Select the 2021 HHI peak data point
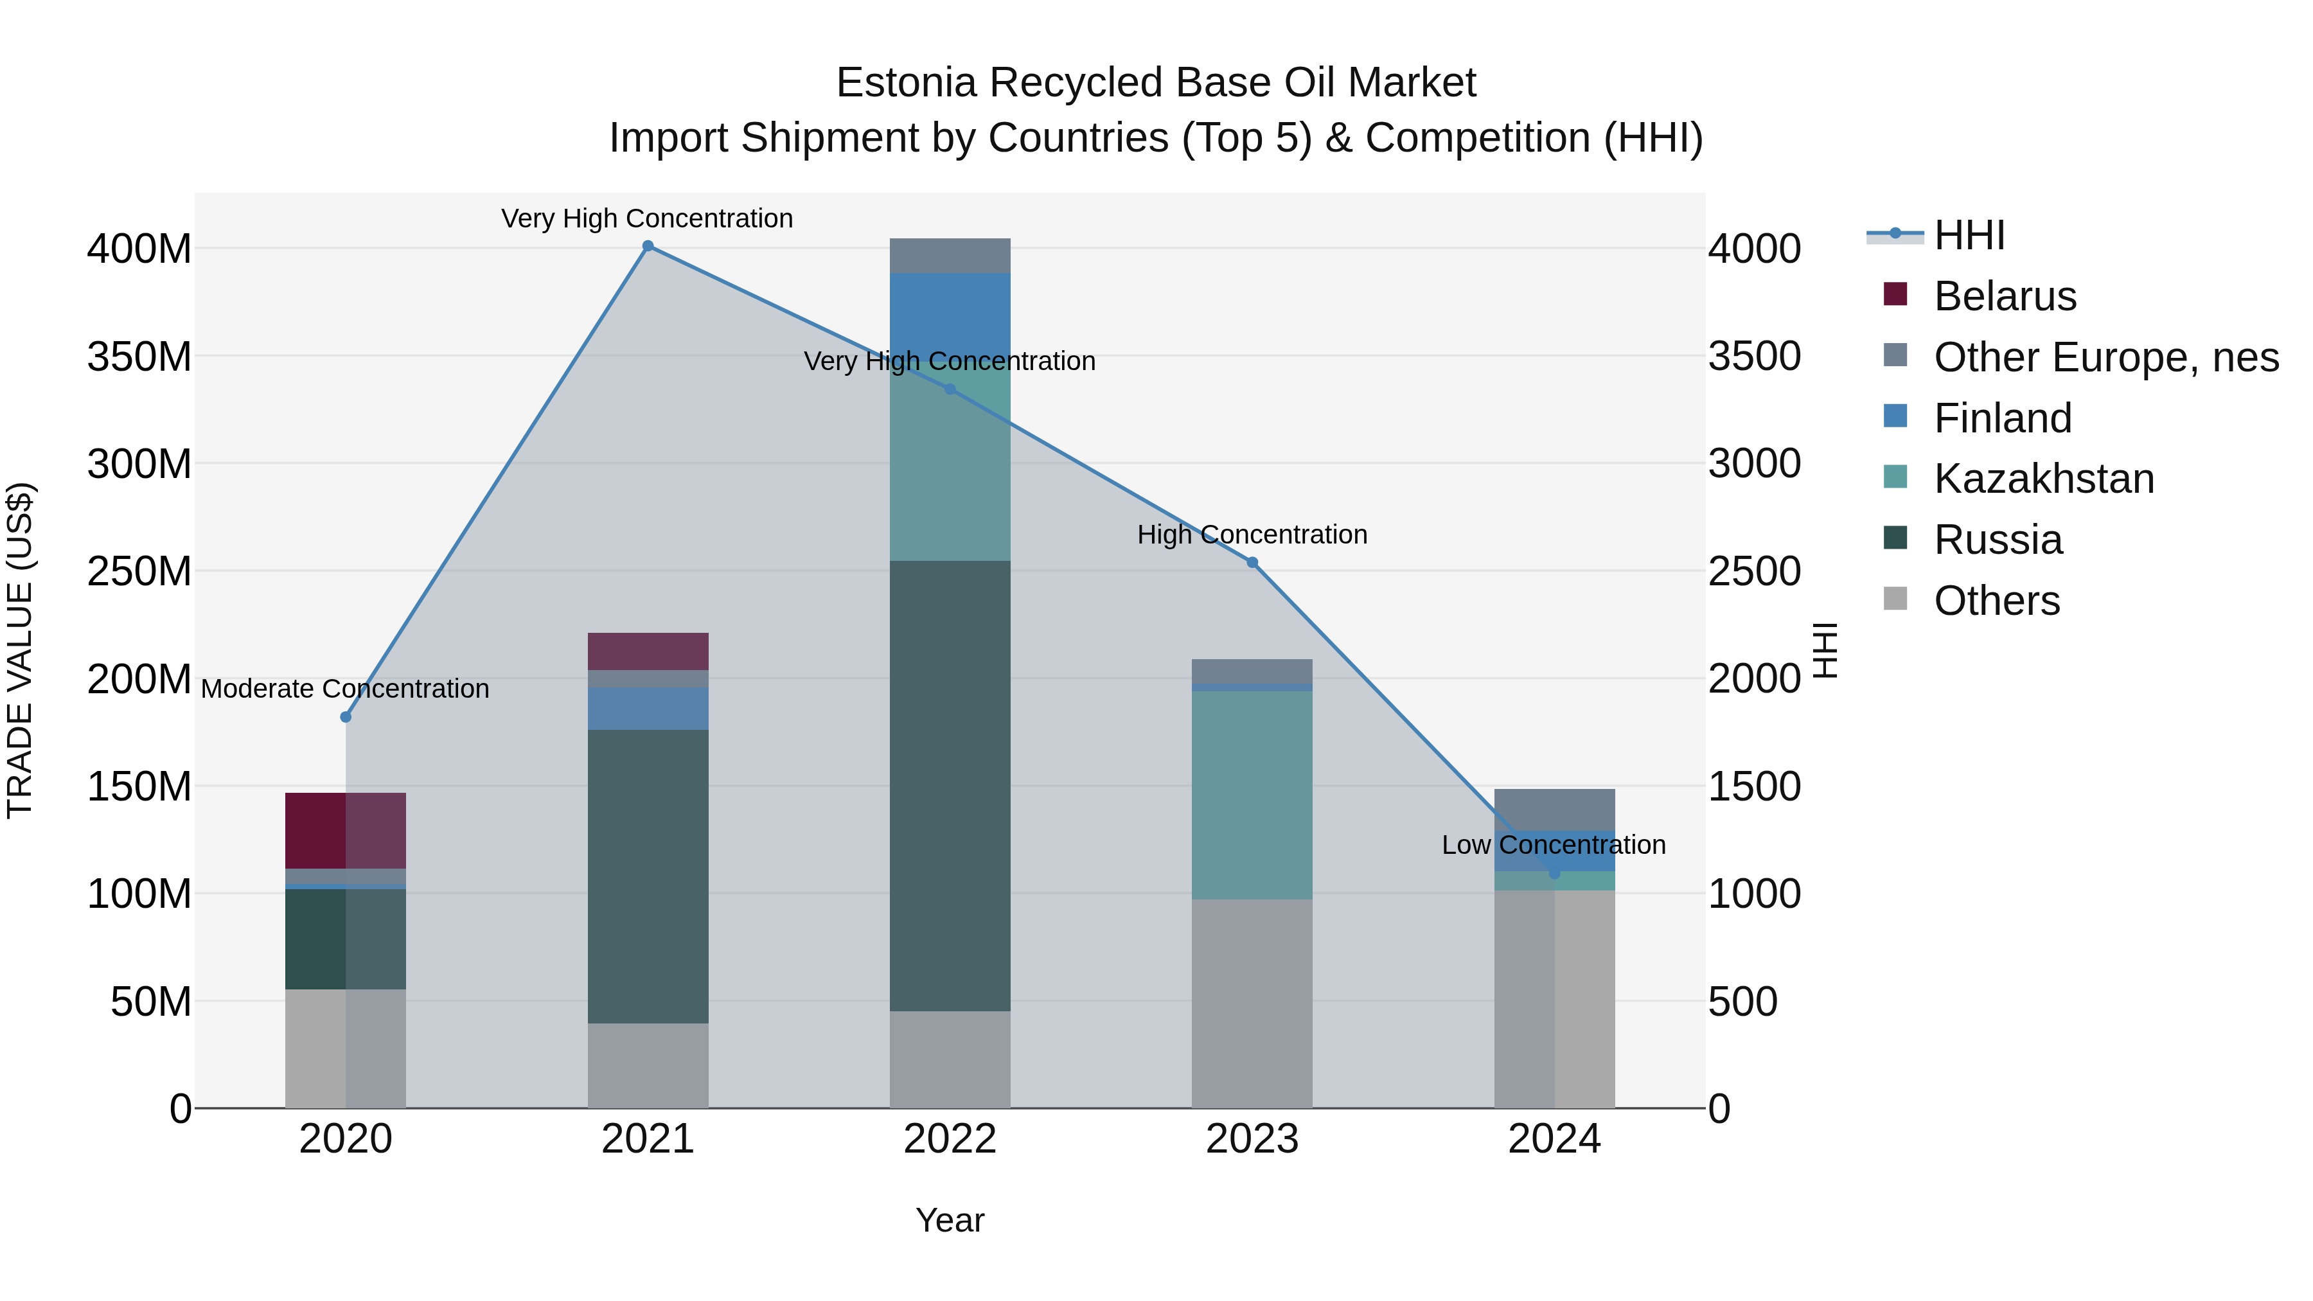 tap(648, 246)
